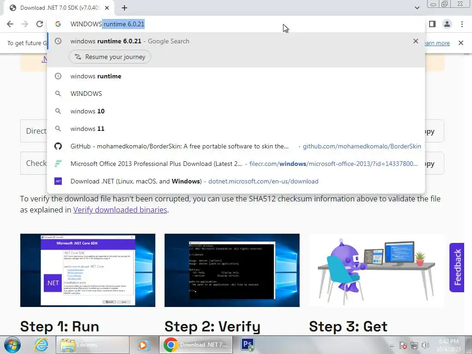Close the Download .NET 7.0 SDK tab
This screenshot has width=472, height=354.
pyautogui.click(x=107, y=8)
